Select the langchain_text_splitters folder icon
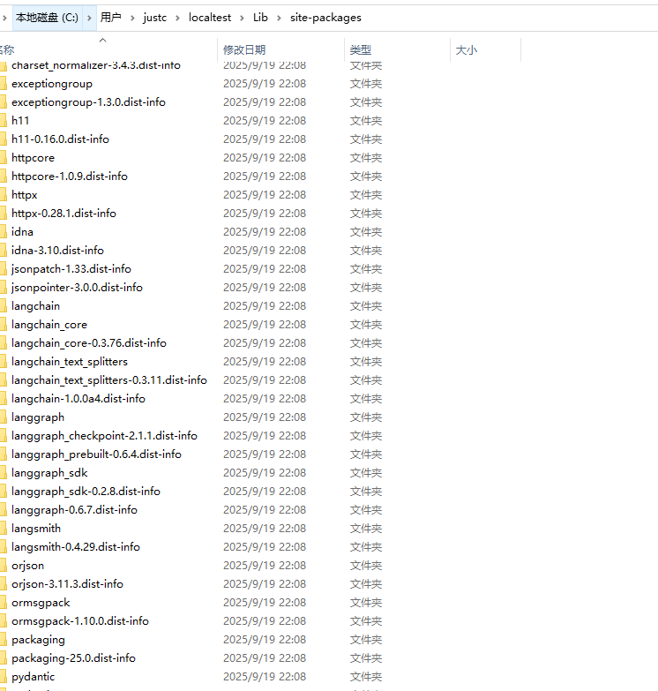This screenshot has width=658, height=691. click(4, 361)
